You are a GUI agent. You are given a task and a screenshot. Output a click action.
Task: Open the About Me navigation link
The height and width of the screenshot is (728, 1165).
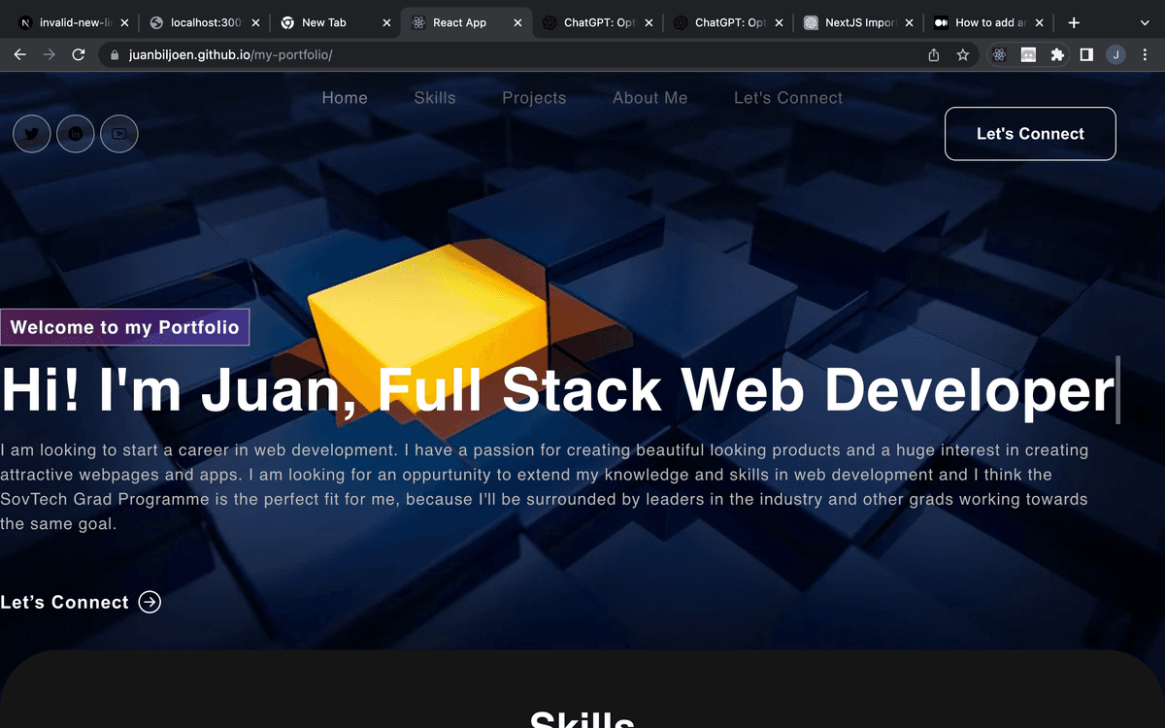(650, 98)
